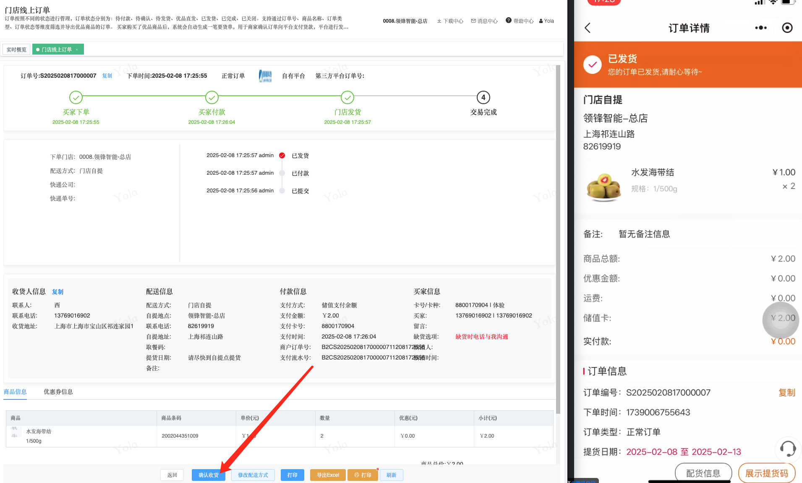This screenshot has width=802, height=483.
Task: Export the order with 导出Excel
Action: pos(328,475)
